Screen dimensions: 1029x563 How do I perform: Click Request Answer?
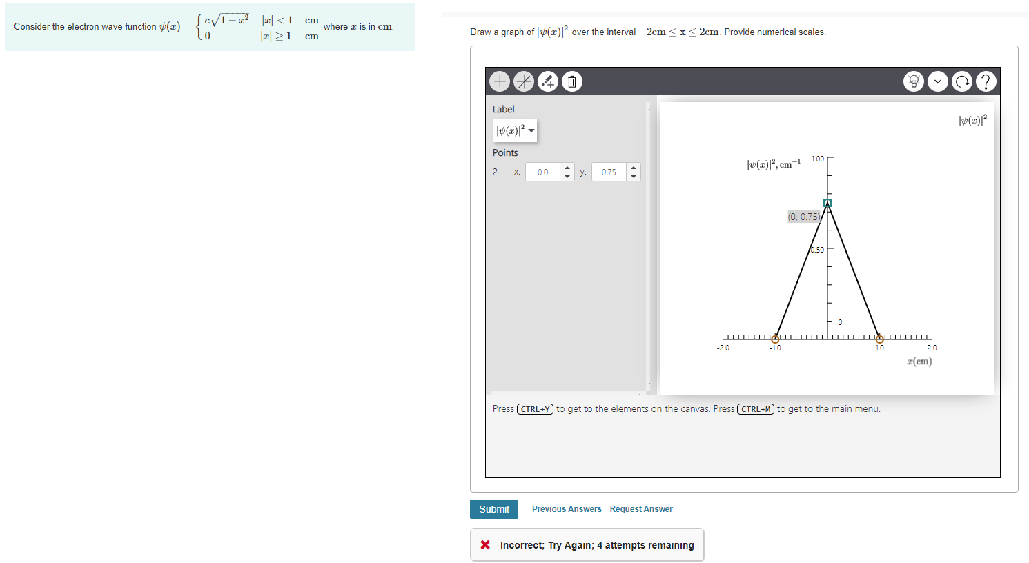click(x=640, y=508)
